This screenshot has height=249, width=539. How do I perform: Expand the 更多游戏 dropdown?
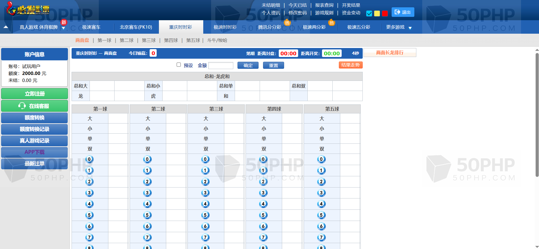click(x=410, y=28)
